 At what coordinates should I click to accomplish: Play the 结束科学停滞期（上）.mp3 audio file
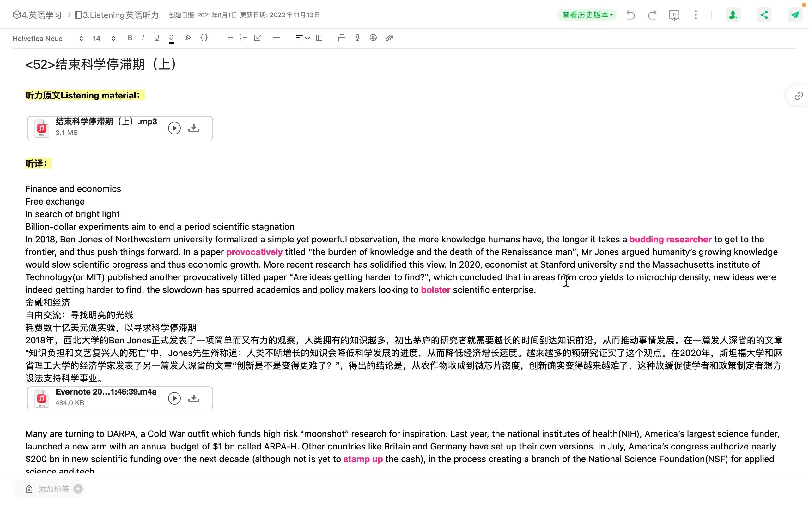point(174,128)
